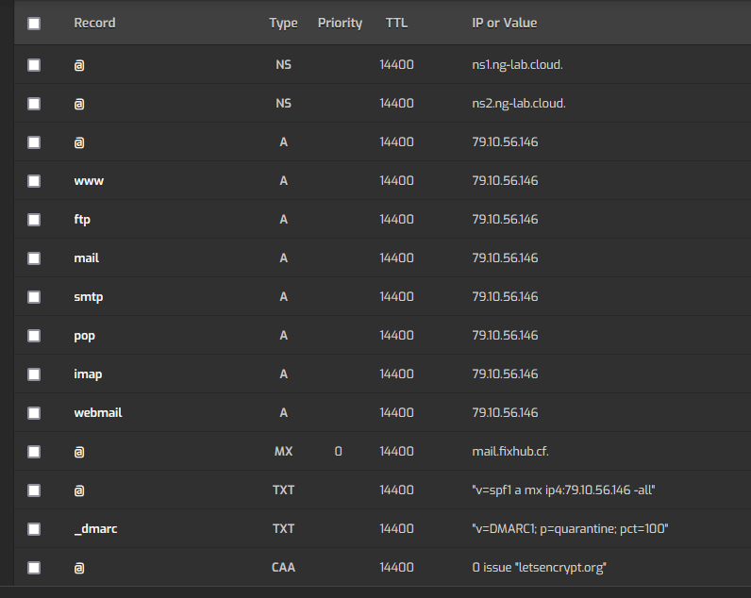Image resolution: width=751 pixels, height=598 pixels.
Task: Click the IP or Value column header
Action: coord(505,23)
